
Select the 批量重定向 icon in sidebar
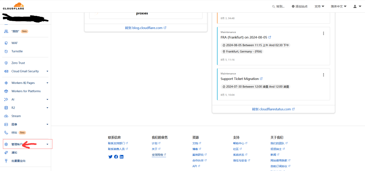[6, 161]
